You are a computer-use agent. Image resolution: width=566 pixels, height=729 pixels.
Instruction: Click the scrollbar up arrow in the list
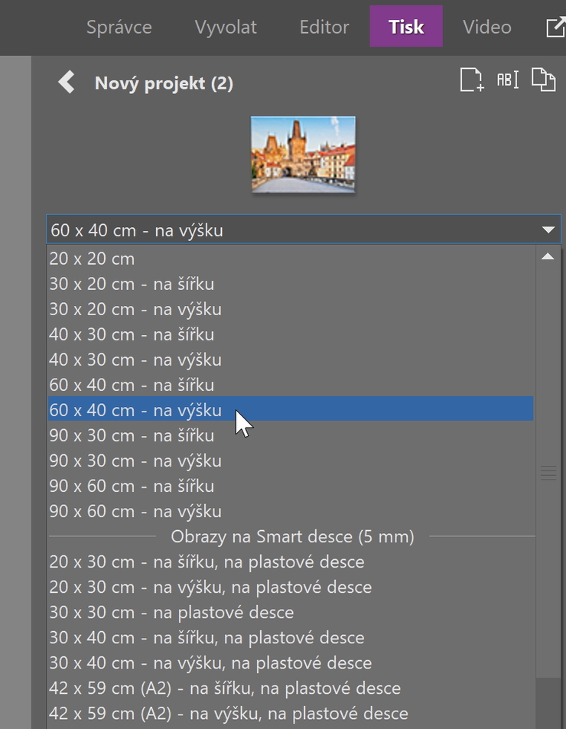pos(548,256)
